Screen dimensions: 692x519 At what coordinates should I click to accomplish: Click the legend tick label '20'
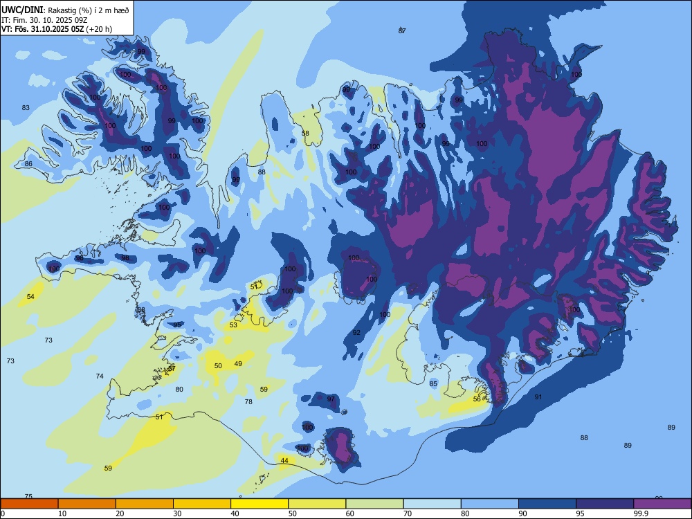120,513
